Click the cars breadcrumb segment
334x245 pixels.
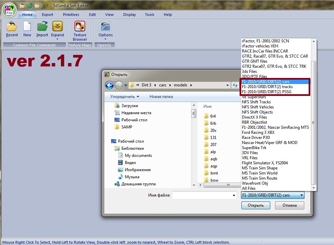(x=162, y=85)
